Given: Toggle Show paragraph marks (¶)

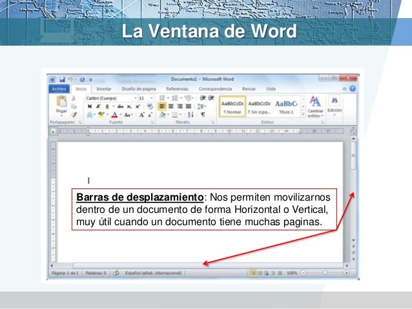Looking at the screenshot, I should pos(203,115).
